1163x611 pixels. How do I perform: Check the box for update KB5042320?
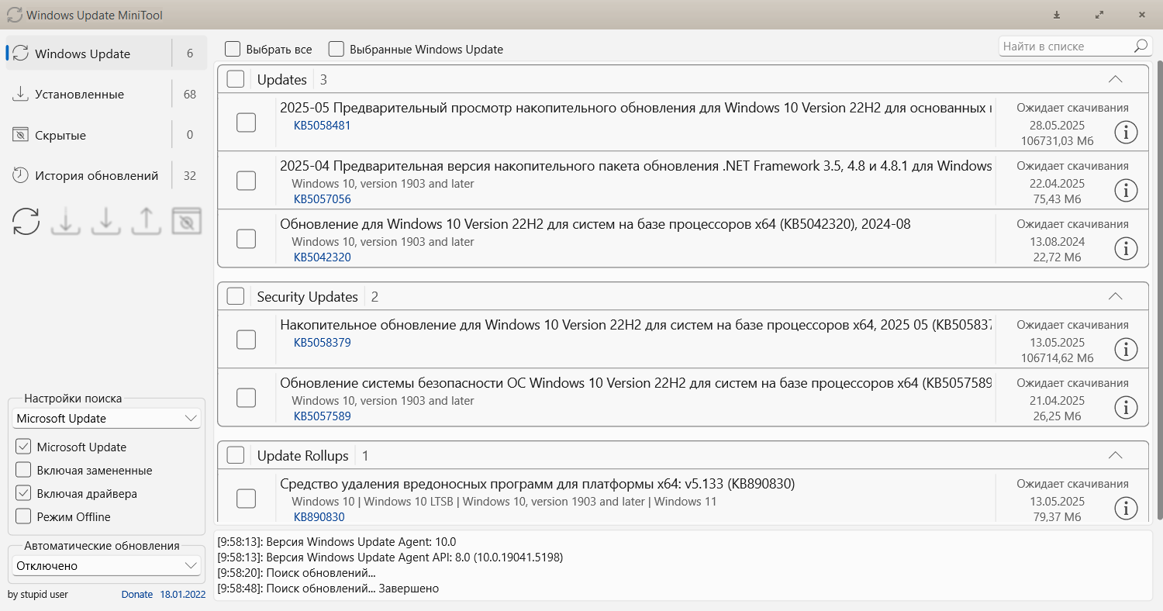coord(246,239)
